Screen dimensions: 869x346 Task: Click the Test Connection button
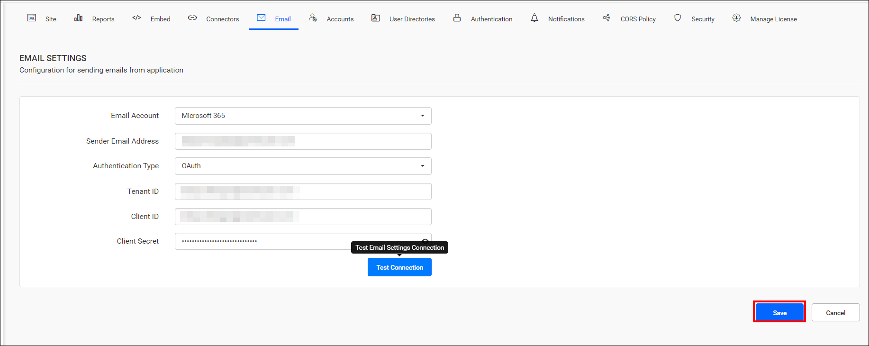[399, 267]
